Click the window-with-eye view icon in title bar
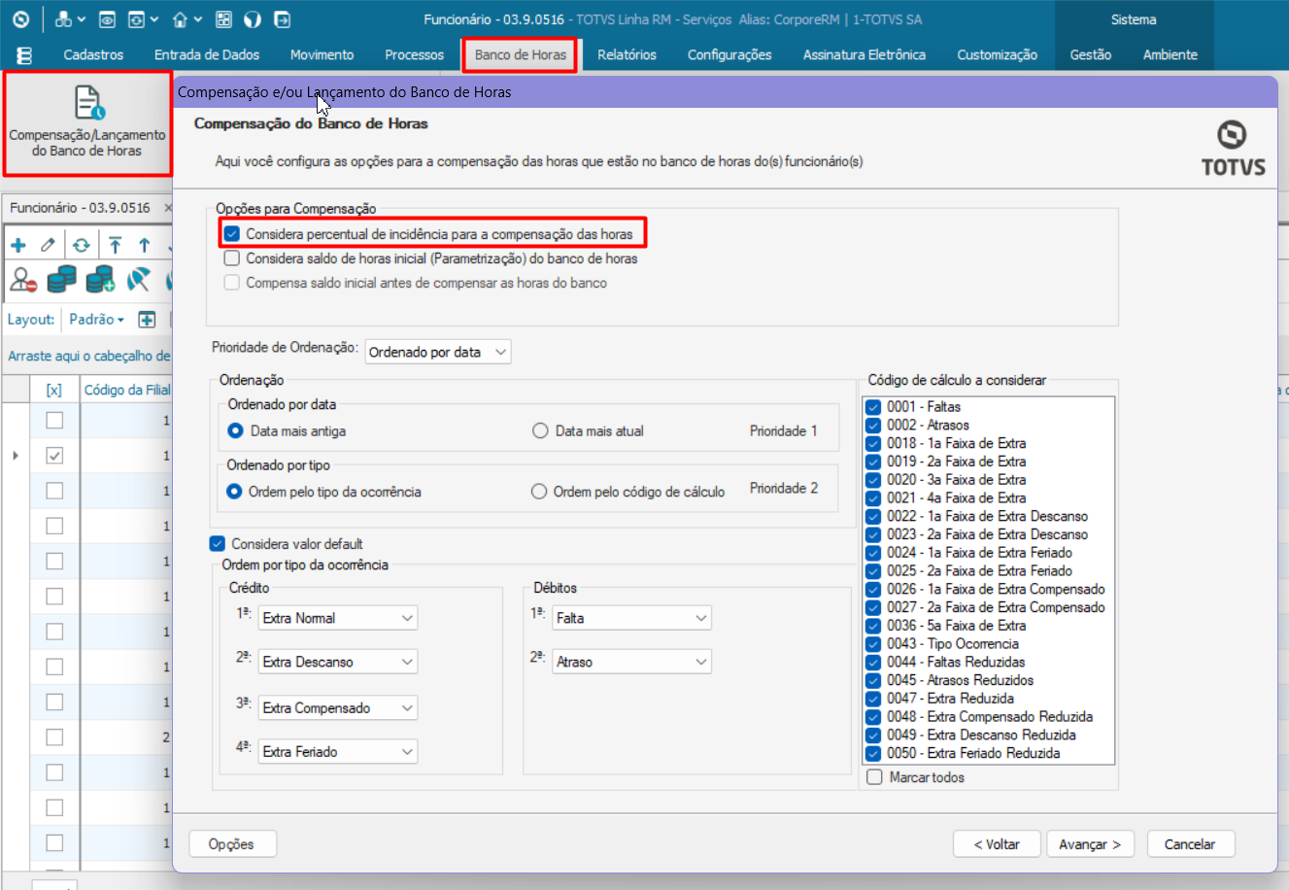The height and width of the screenshot is (890, 1289). point(107,19)
